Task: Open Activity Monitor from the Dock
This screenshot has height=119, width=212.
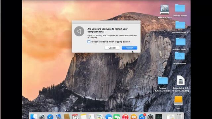Action: [159, 117]
